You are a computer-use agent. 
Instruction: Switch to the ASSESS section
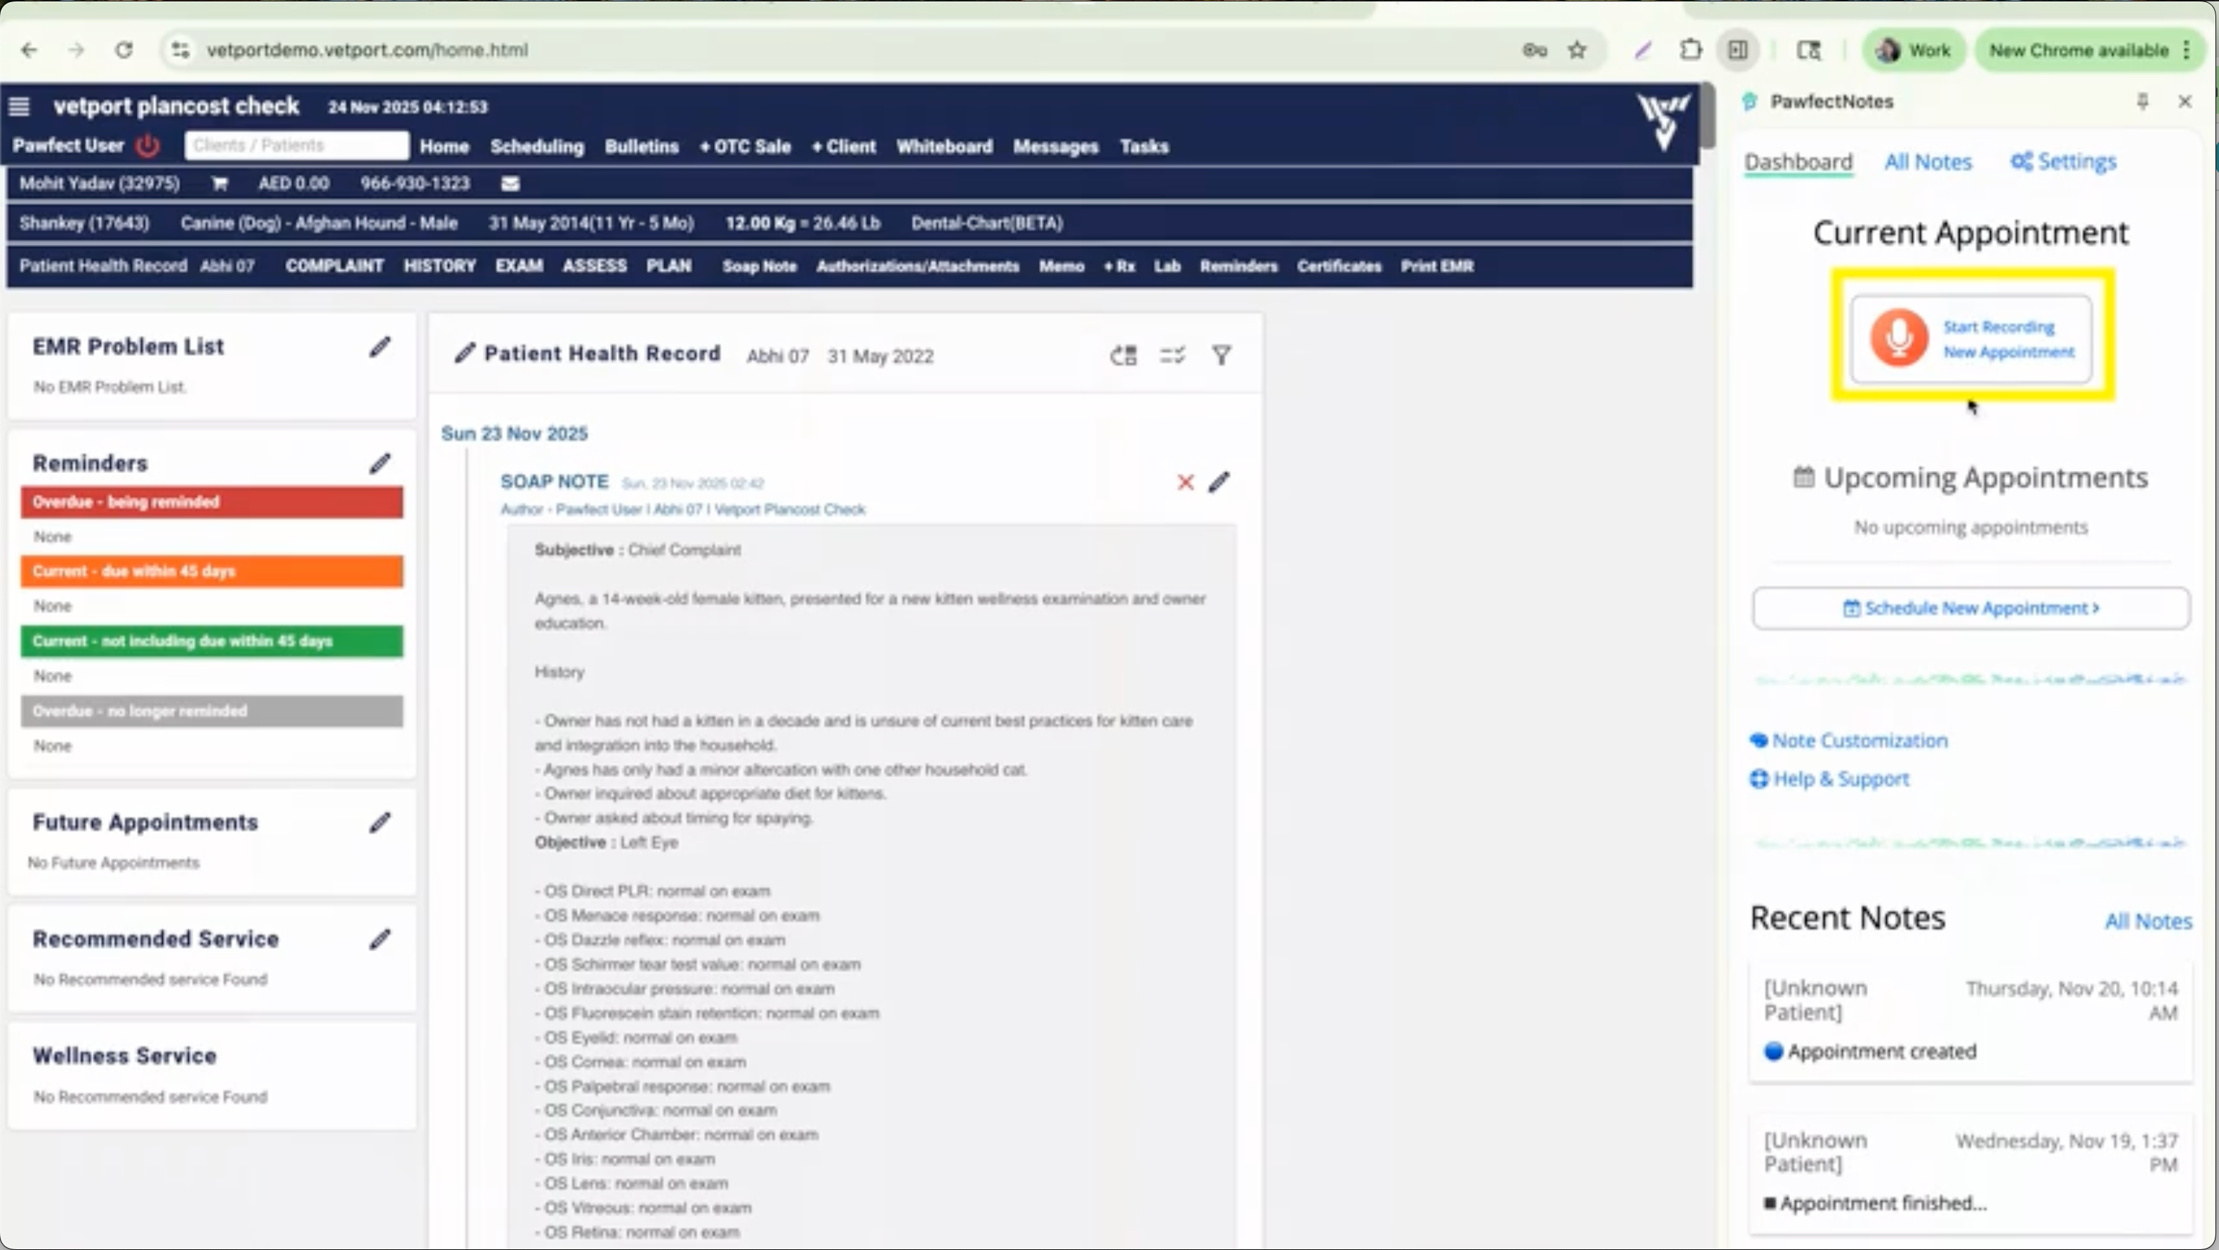pos(595,265)
